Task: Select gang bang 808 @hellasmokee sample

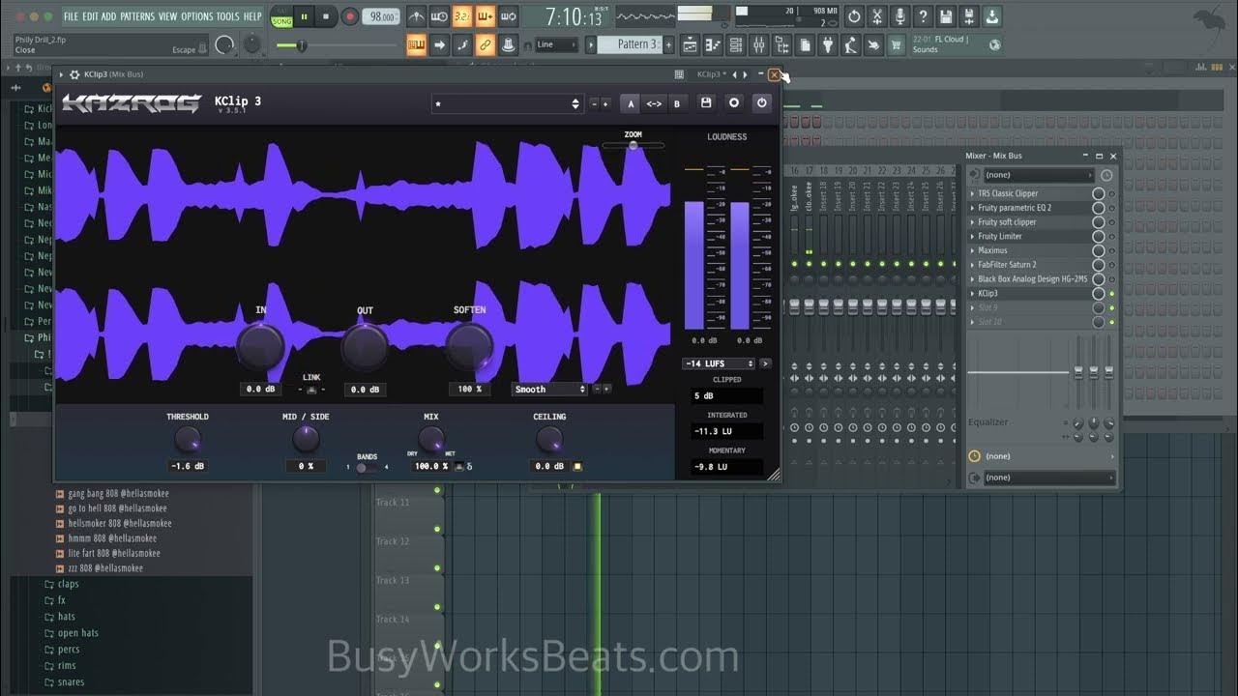Action: tap(118, 493)
